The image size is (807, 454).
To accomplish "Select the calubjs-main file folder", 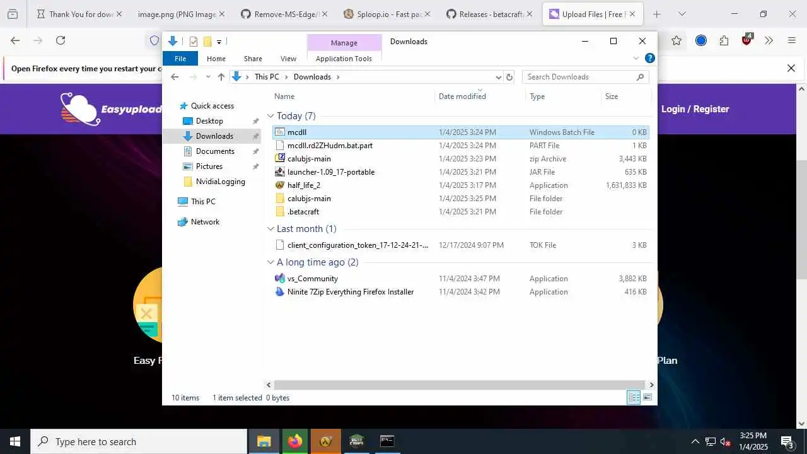I will 461,199.
